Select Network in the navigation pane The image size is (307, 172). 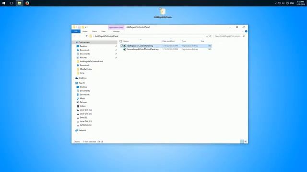coord(82,130)
